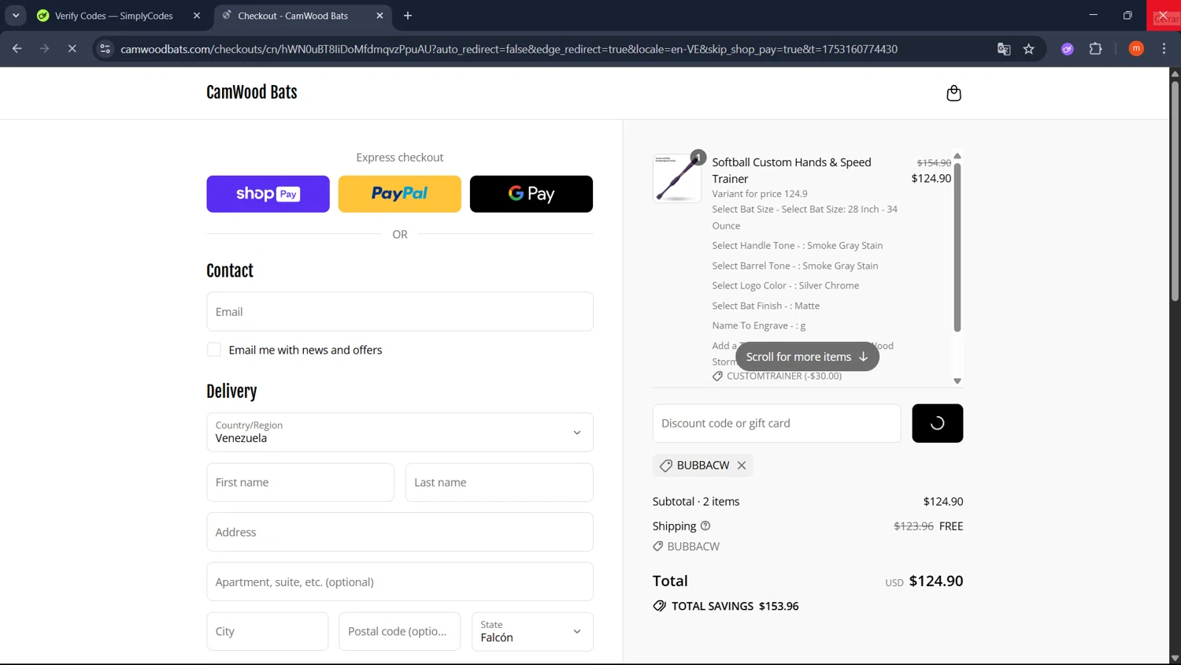
Task: Open the Chrome profile avatar
Action: point(1136,49)
